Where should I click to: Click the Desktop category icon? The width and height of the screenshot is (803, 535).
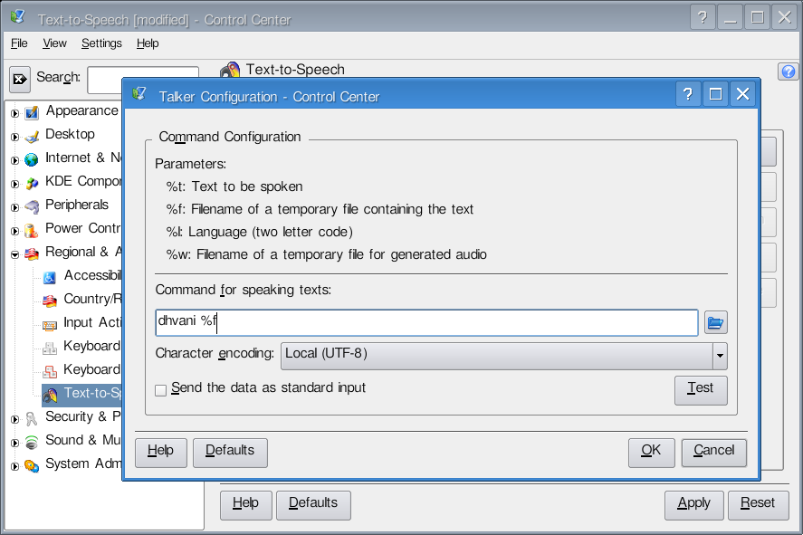click(x=32, y=136)
